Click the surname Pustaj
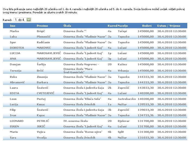Viewport: 190px width, 141px height. click(41, 99)
